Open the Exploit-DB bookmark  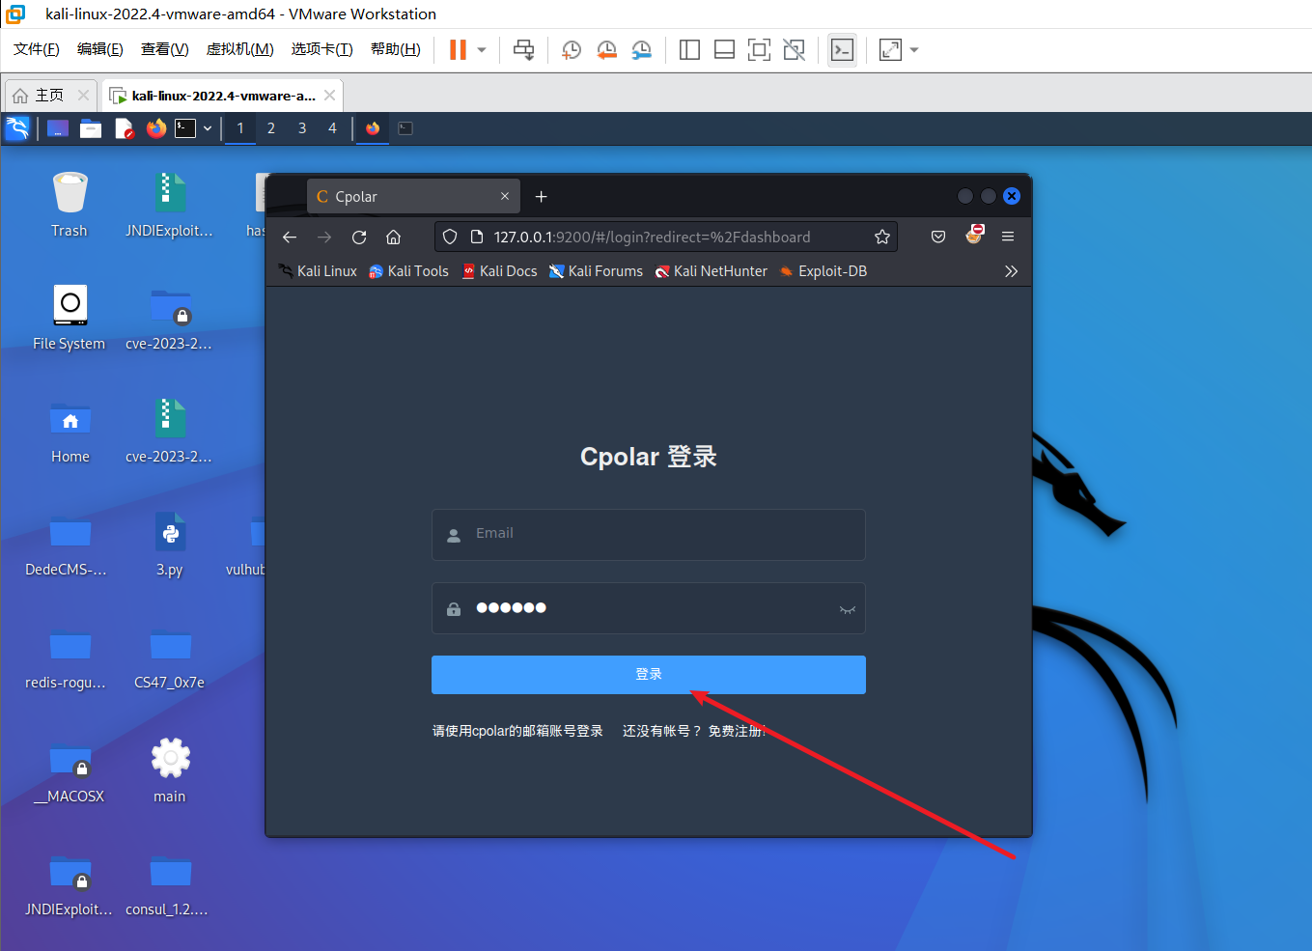tap(823, 271)
